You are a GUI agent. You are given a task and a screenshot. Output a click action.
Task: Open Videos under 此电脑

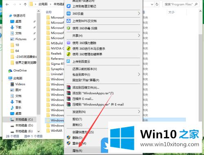pos(20,84)
